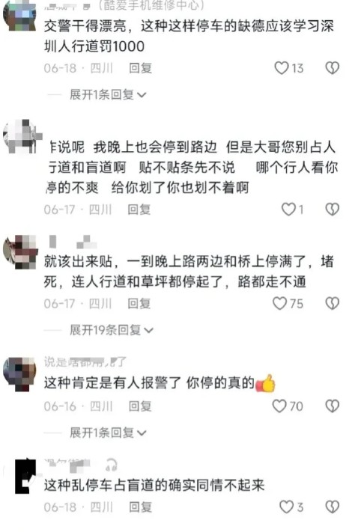Dislike the comment with 1 like
The image size is (352, 532).
[x=332, y=210]
